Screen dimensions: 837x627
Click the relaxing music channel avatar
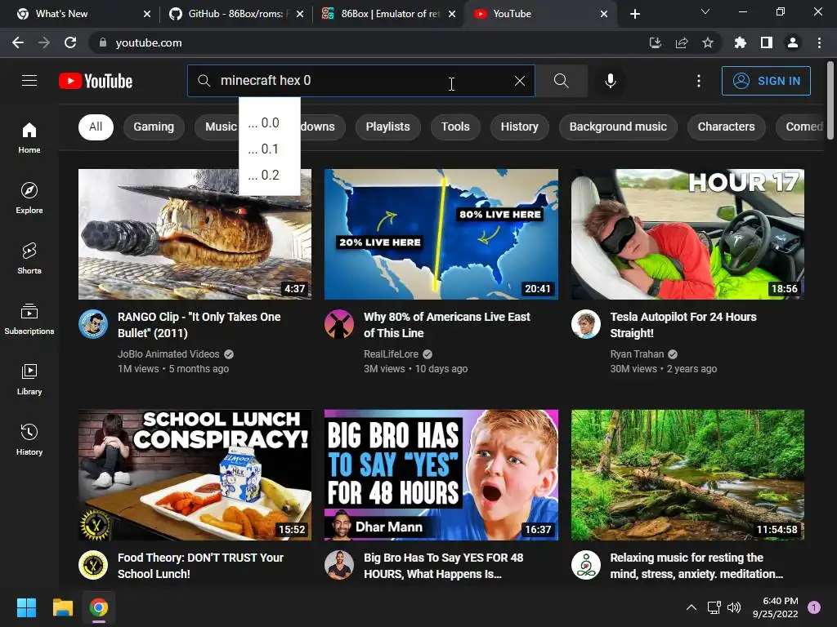coord(585,565)
